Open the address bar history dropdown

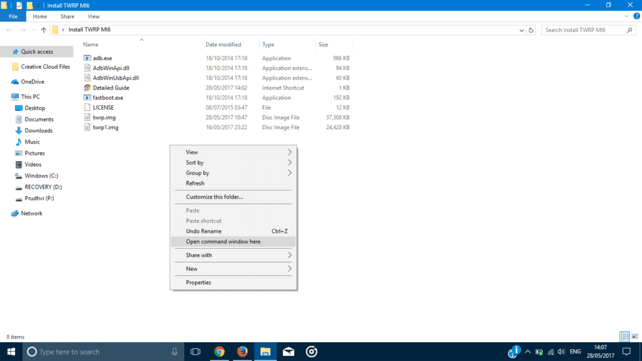click(521, 30)
